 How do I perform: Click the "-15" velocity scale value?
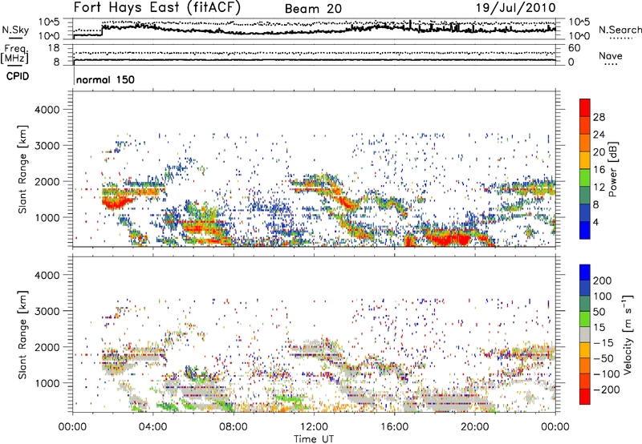(x=603, y=343)
